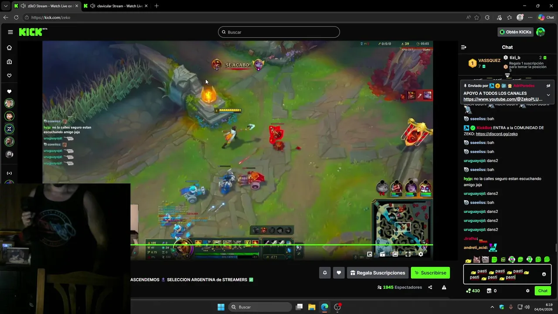Hide the pinned chat message

pos(548,85)
